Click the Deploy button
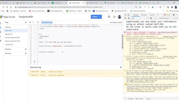Screen dimensions: 179x100 coord(95,17)
